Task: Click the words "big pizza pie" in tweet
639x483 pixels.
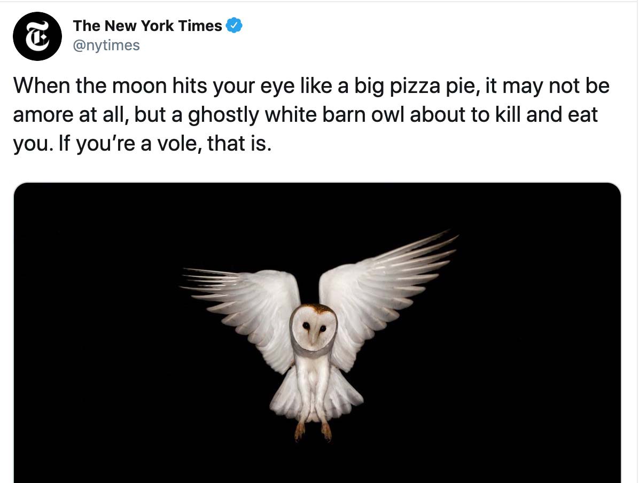Action: (x=415, y=87)
